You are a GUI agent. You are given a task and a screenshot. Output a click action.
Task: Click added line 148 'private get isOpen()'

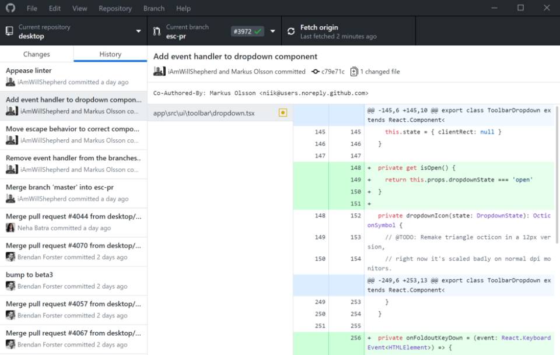423,168
